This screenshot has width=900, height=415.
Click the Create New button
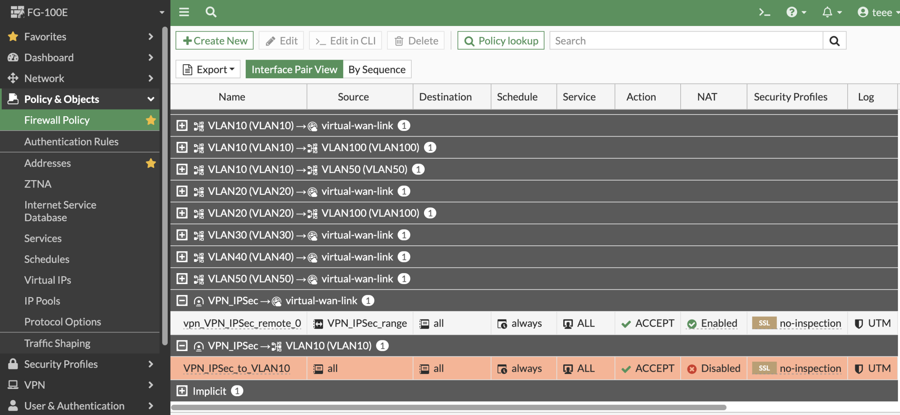[x=214, y=41]
